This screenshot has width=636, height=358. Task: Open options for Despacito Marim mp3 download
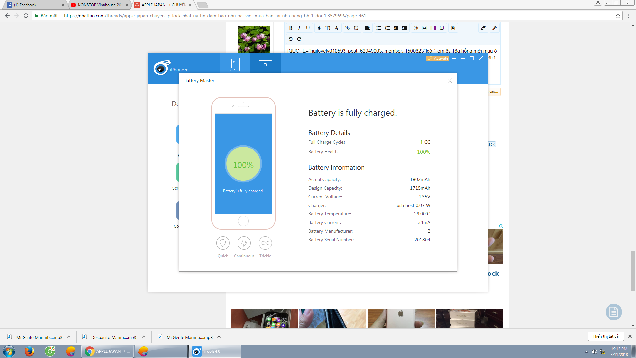(144, 337)
